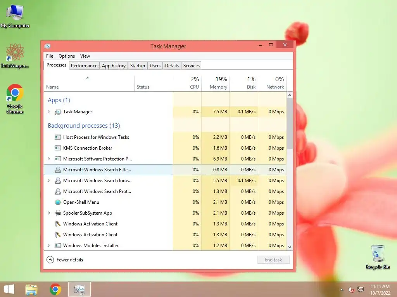This screenshot has width=397, height=297.
Task: Click the muted volume tray icon
Action: pos(351,290)
